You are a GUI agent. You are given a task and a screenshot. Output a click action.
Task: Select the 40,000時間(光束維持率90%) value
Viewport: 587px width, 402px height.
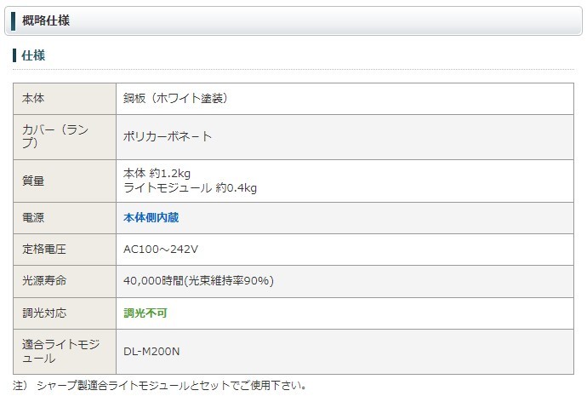click(198, 280)
